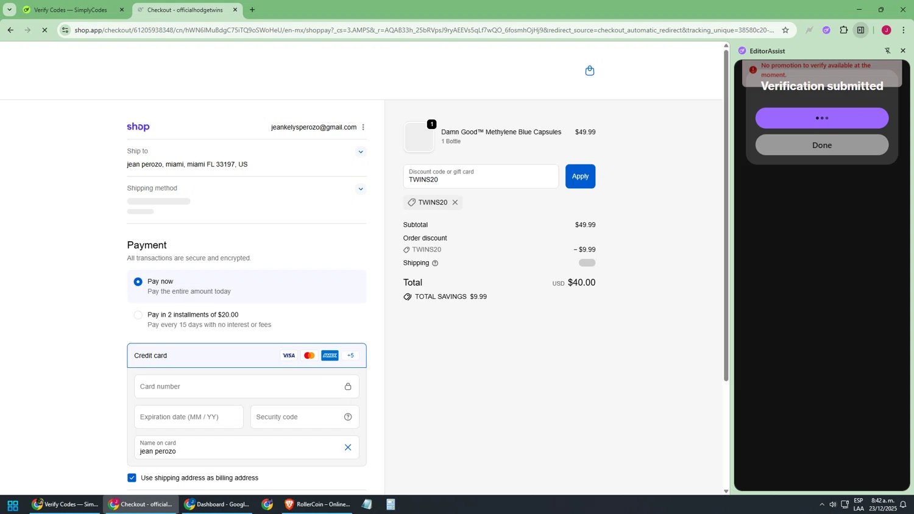Open the Chrome profile avatar
Image resolution: width=914 pixels, height=514 pixels.
886,30
